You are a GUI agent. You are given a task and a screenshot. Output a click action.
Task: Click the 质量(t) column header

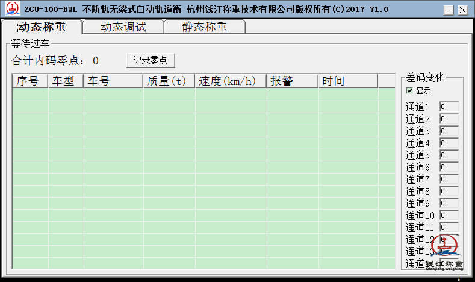click(169, 81)
